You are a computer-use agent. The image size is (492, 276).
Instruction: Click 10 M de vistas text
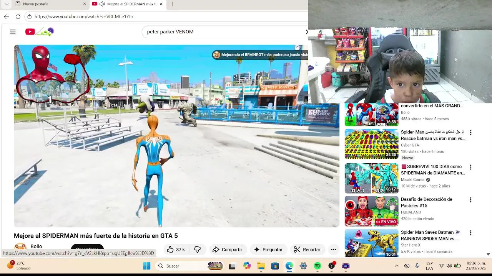(413, 186)
